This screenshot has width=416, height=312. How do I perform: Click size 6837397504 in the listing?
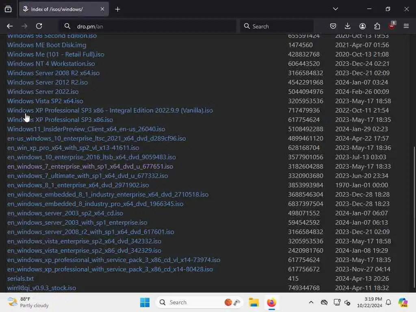305,204
